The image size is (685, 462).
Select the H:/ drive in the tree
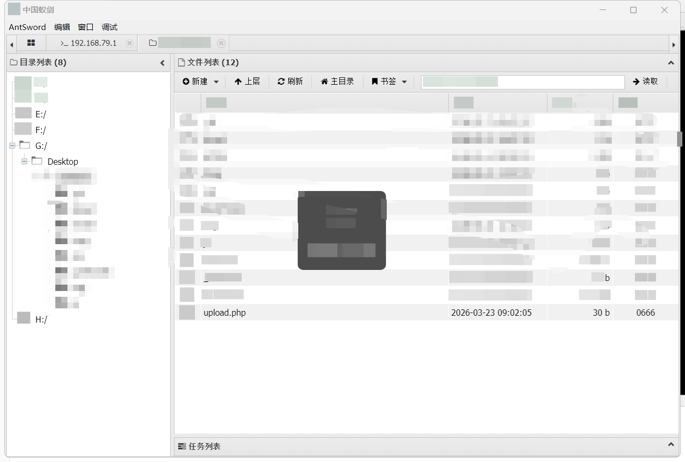tap(41, 319)
